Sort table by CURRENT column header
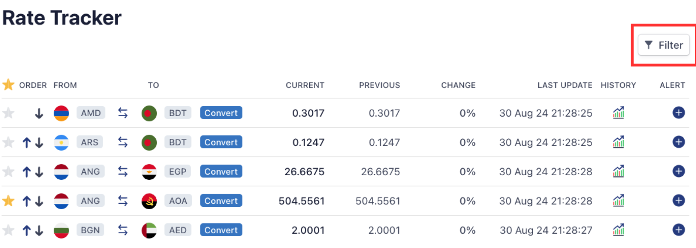The width and height of the screenshot is (696, 248). pos(305,85)
